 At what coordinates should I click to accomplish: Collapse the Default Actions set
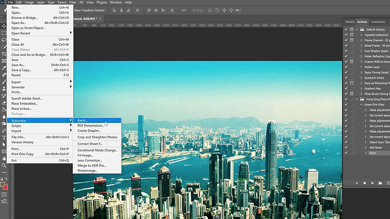coord(357,30)
